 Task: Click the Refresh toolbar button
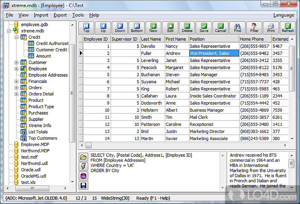[x=288, y=28]
